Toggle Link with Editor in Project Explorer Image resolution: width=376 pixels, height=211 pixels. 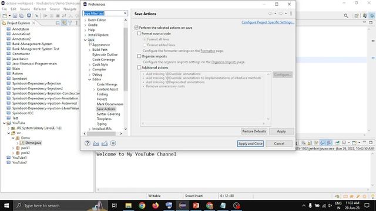click(64, 23)
